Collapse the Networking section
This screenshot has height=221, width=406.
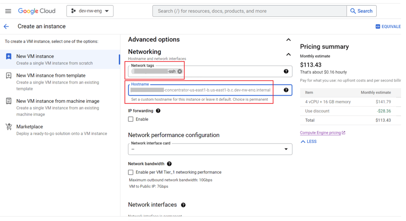coord(288,54)
